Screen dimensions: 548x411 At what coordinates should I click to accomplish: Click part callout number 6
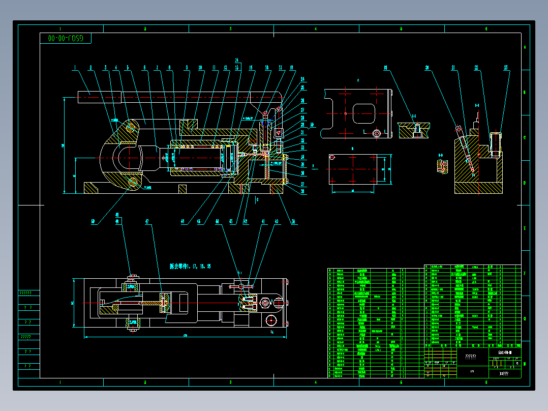144,68
